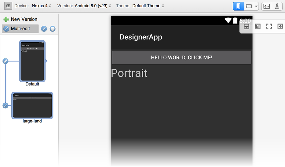This screenshot has width=285, height=167.
Task: Open the Device Nexus 4 dropdown
Action: (41, 6)
